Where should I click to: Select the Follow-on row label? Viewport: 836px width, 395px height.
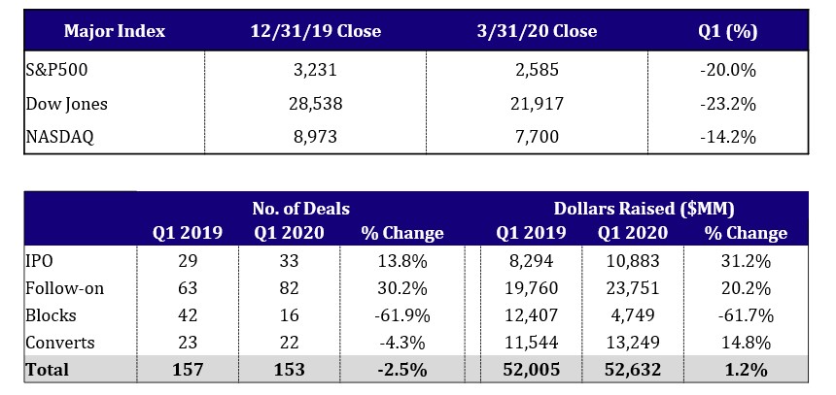[63, 288]
